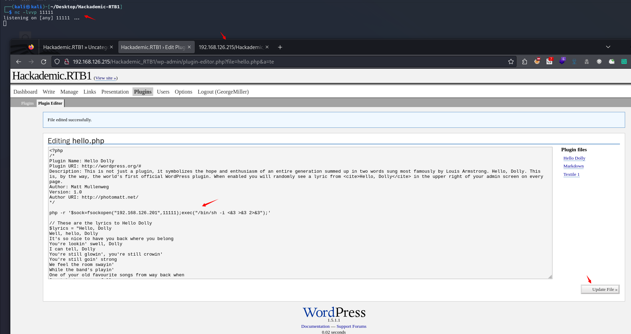Open a new browser tab
The width and height of the screenshot is (631, 334).
280,47
